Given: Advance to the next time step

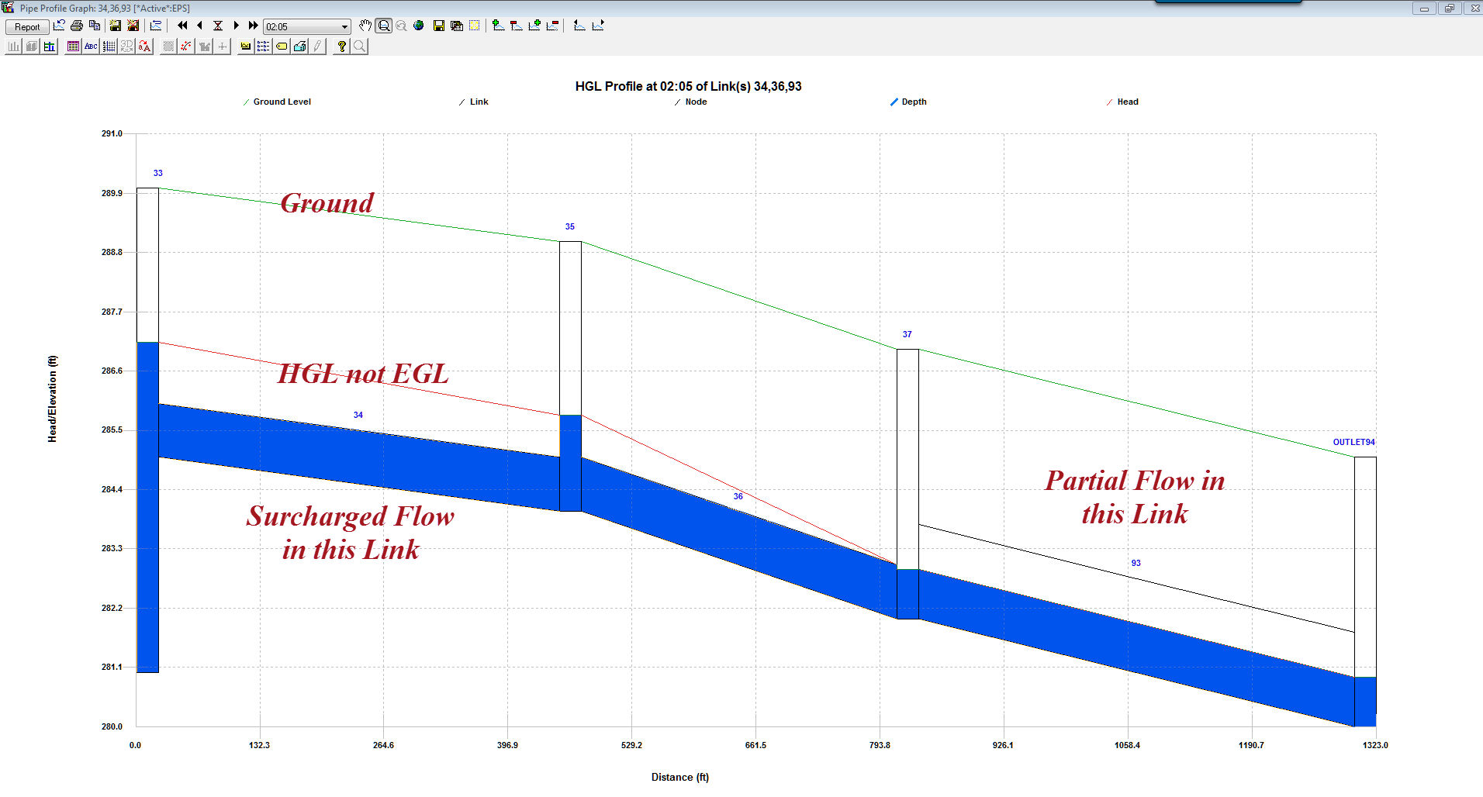Looking at the screenshot, I should pyautogui.click(x=237, y=26).
